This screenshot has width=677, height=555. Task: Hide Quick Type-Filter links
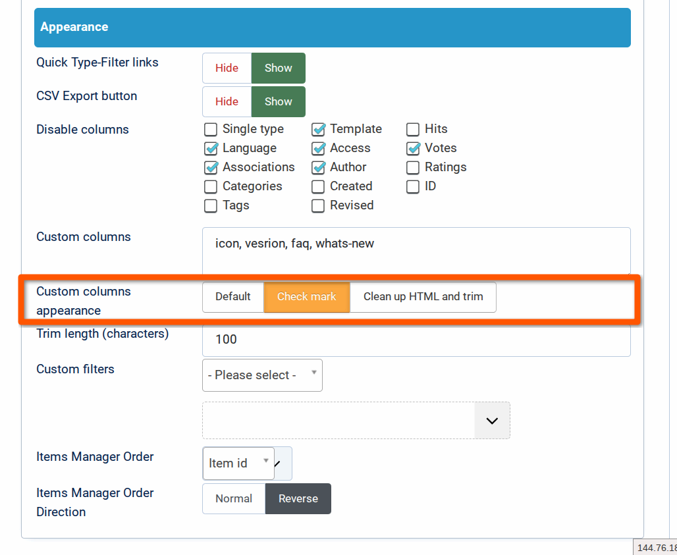point(227,68)
